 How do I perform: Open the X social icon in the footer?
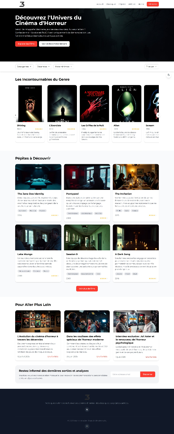[x=87, y=409]
